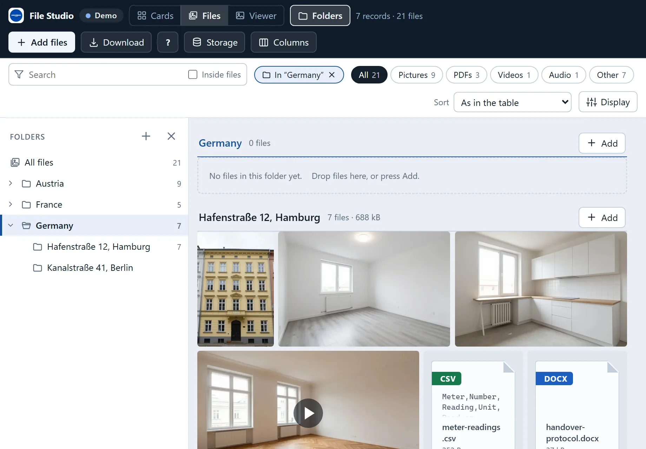Add a new folder with the plus icon
646x449 pixels.
146,136
